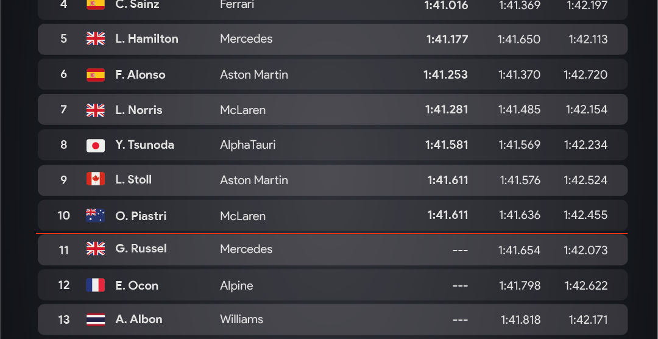Viewport: 658px width, 339px height.
Task: Click the Japanese flag next to Y. Tsunoda
Action: [x=96, y=145]
